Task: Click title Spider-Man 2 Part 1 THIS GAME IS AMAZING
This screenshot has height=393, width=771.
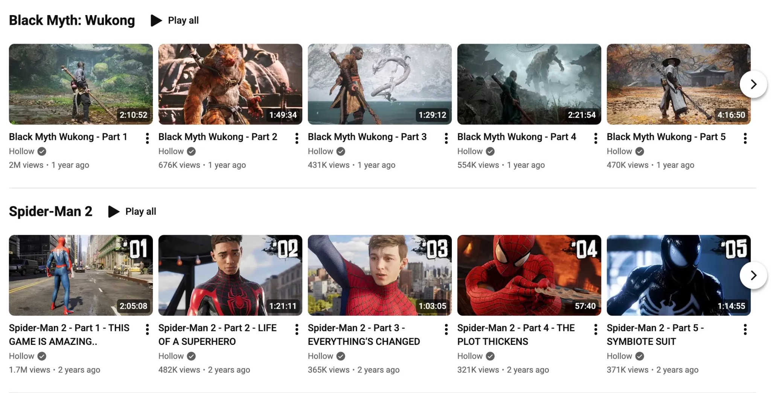Action: (x=69, y=335)
